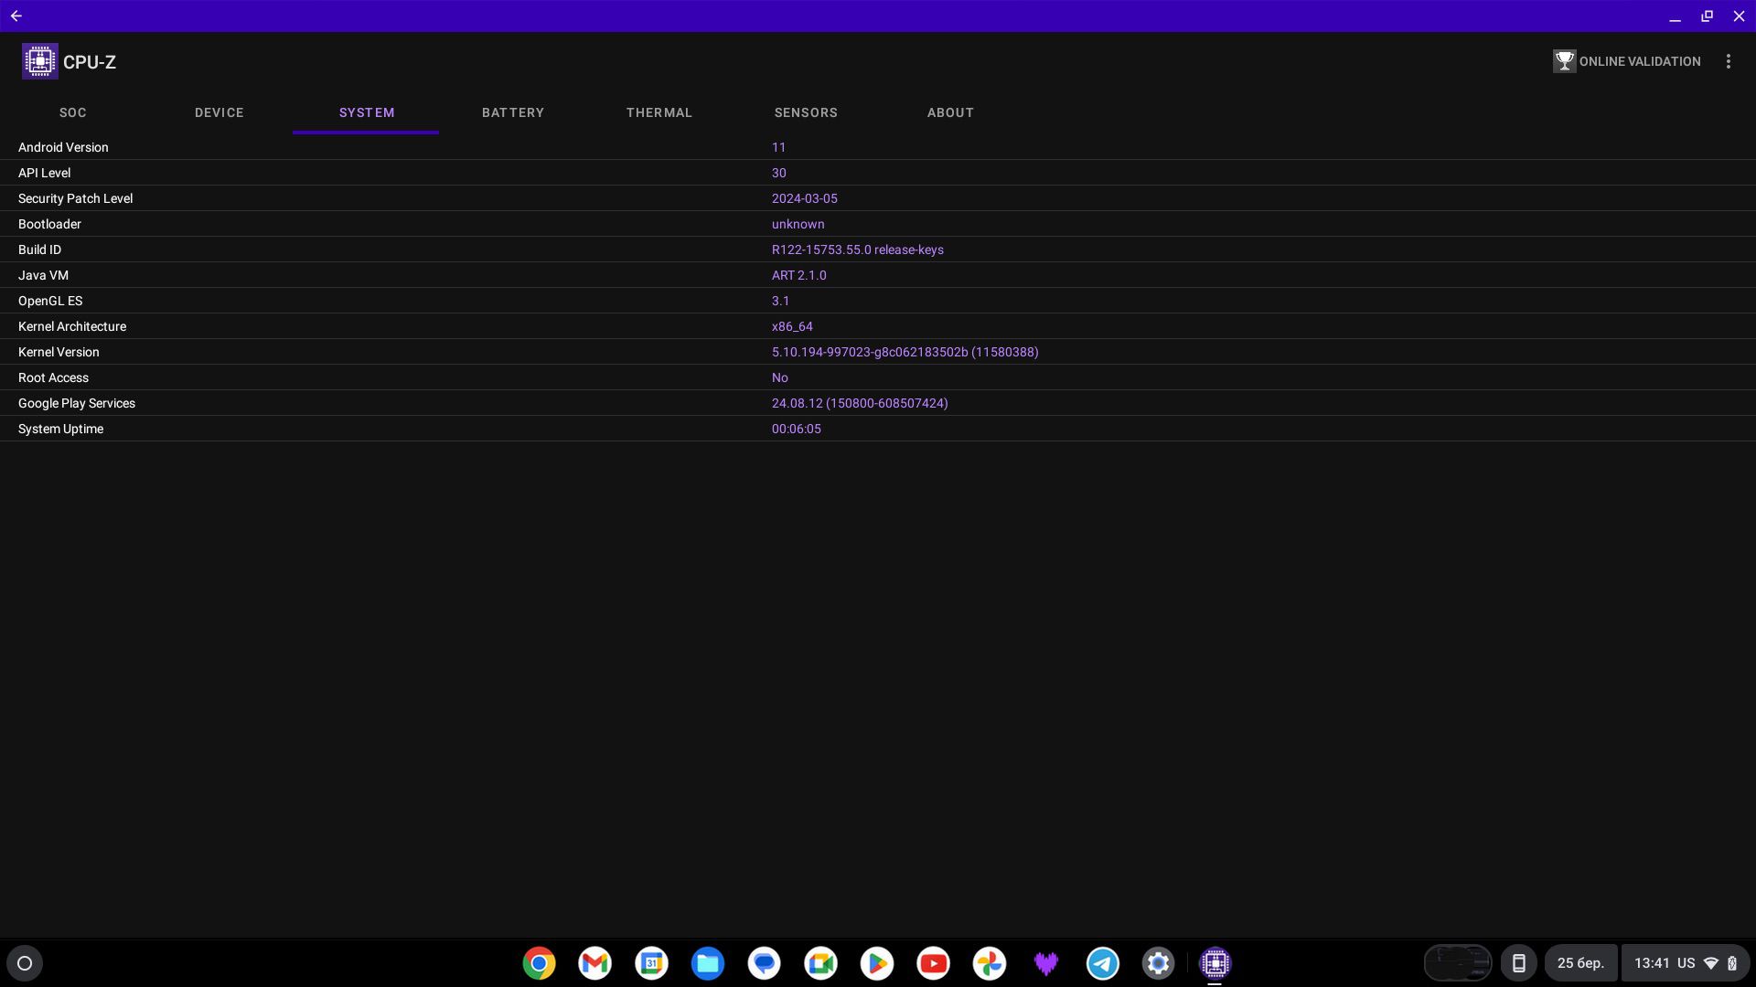Switch to SOC tab
Screen dimensions: 1756x987
point(72,113)
